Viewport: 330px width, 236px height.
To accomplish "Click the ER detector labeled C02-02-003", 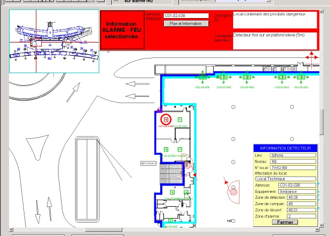I will [282, 77].
